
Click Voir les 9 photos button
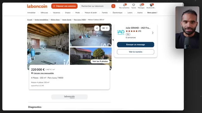coord(100,62)
